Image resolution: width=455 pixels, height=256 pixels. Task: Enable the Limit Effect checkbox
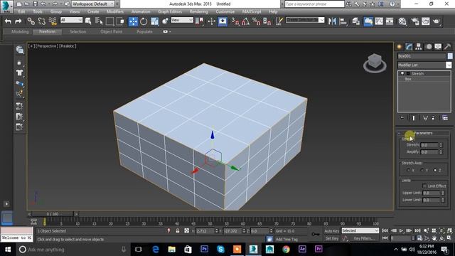click(x=424, y=186)
